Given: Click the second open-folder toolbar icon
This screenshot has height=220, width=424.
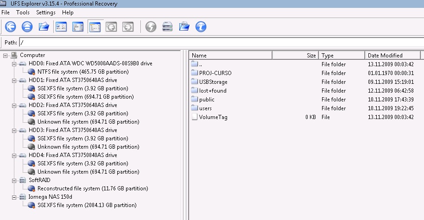Looking at the screenshot, I should [184, 27].
